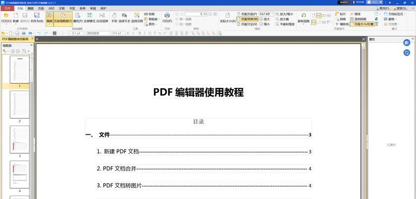The width and height of the screenshot is (416, 199).
Task: Click 放大 zoom in button
Action: pyautogui.click(x=265, y=19)
